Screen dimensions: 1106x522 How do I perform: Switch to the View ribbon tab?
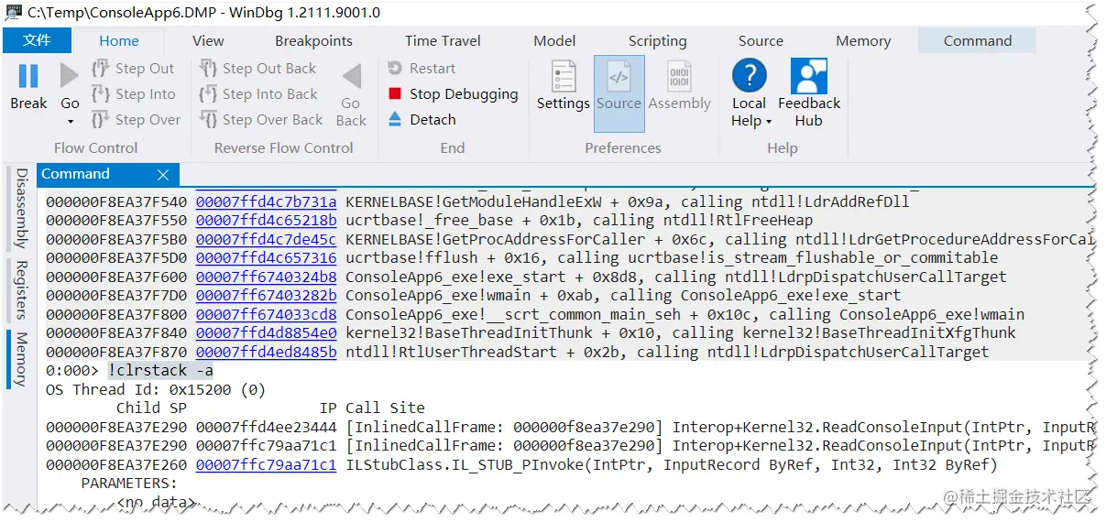[208, 41]
